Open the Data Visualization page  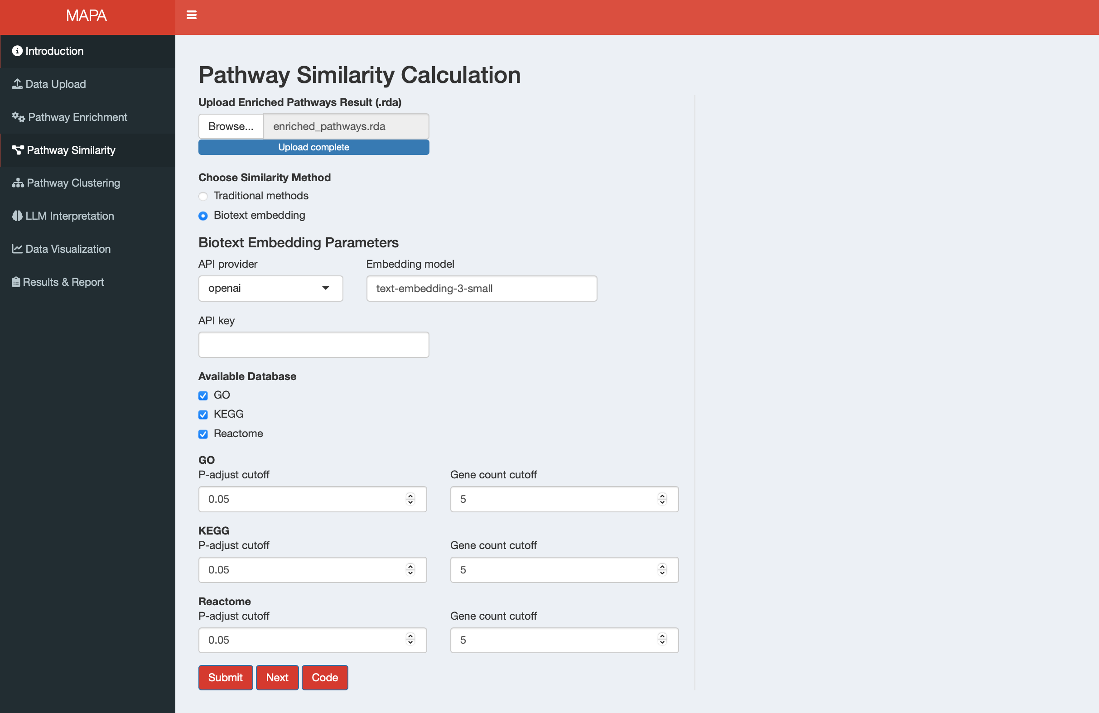[x=88, y=249]
